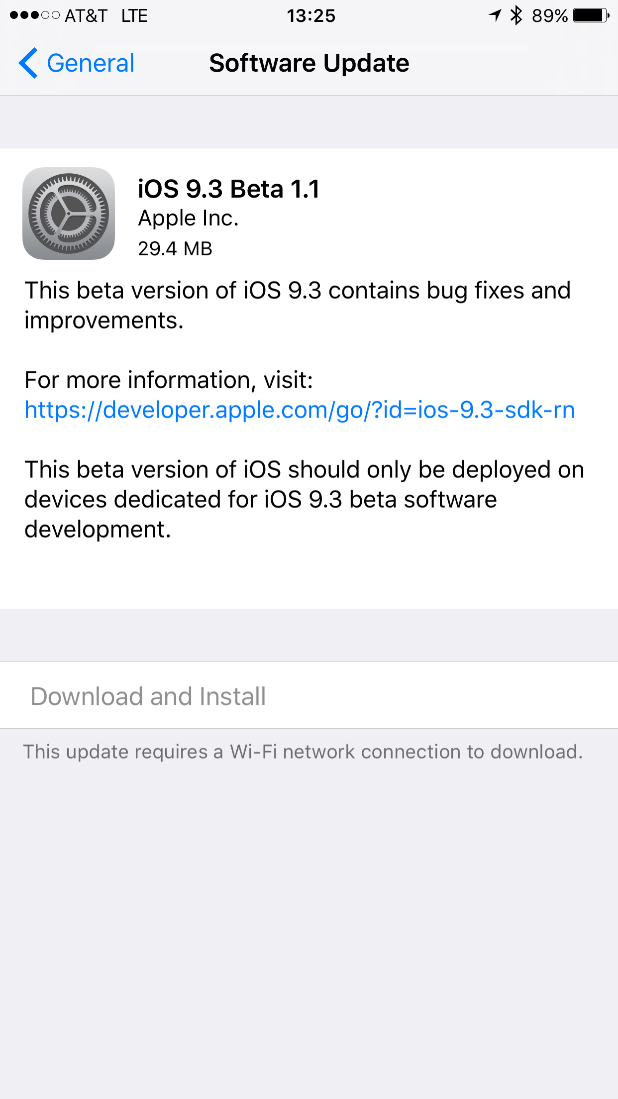Image resolution: width=618 pixels, height=1099 pixels.
Task: Tap the LTE network indicator
Action: (x=134, y=16)
